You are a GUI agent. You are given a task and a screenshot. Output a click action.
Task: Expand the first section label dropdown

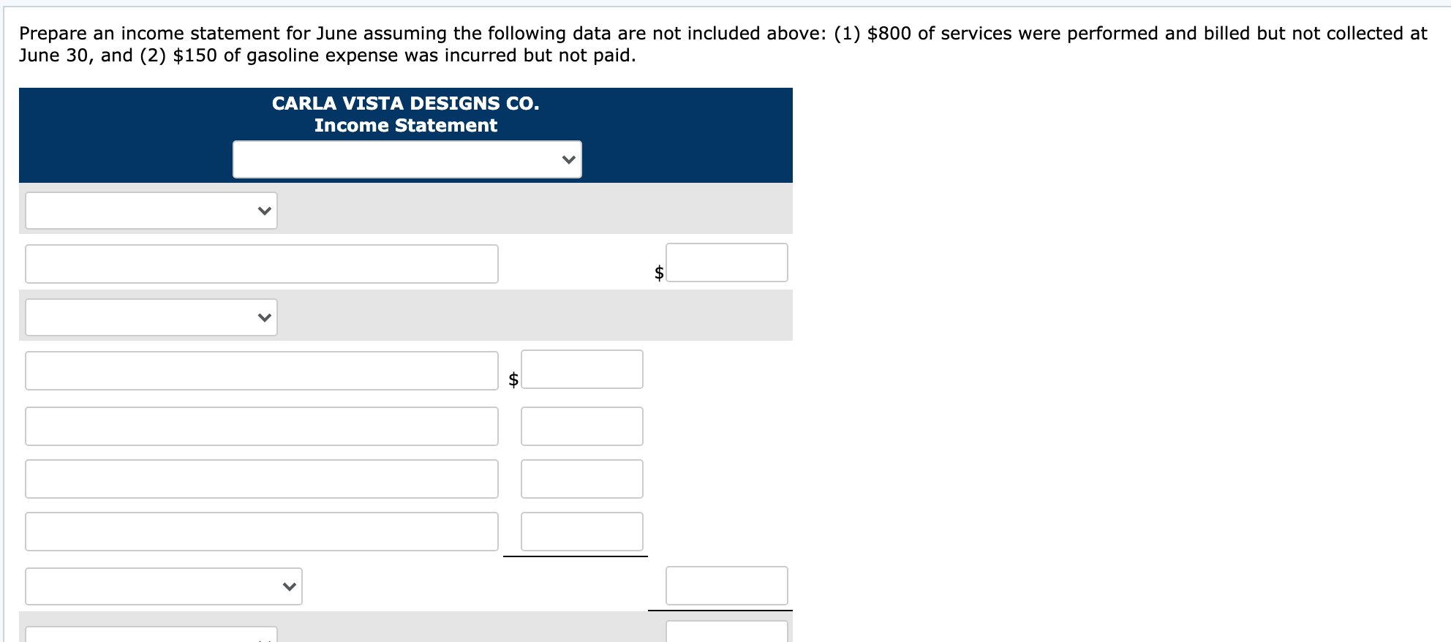151,211
